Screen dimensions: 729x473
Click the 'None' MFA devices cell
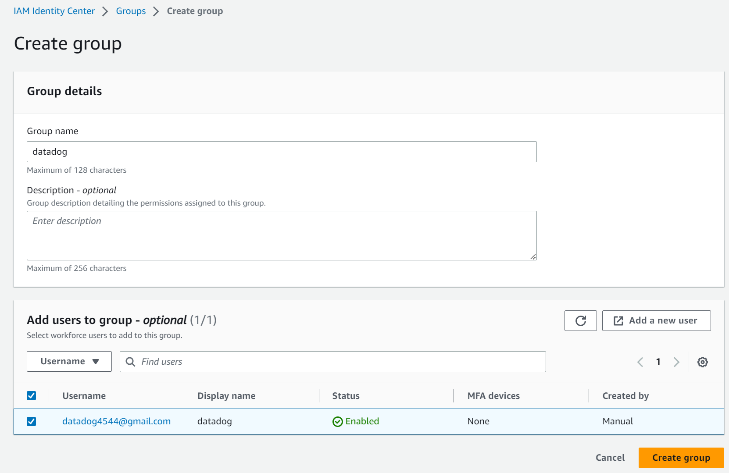[x=478, y=421]
